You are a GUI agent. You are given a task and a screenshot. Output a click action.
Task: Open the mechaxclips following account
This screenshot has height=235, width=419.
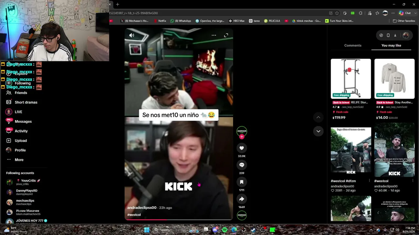pyautogui.click(x=21, y=202)
